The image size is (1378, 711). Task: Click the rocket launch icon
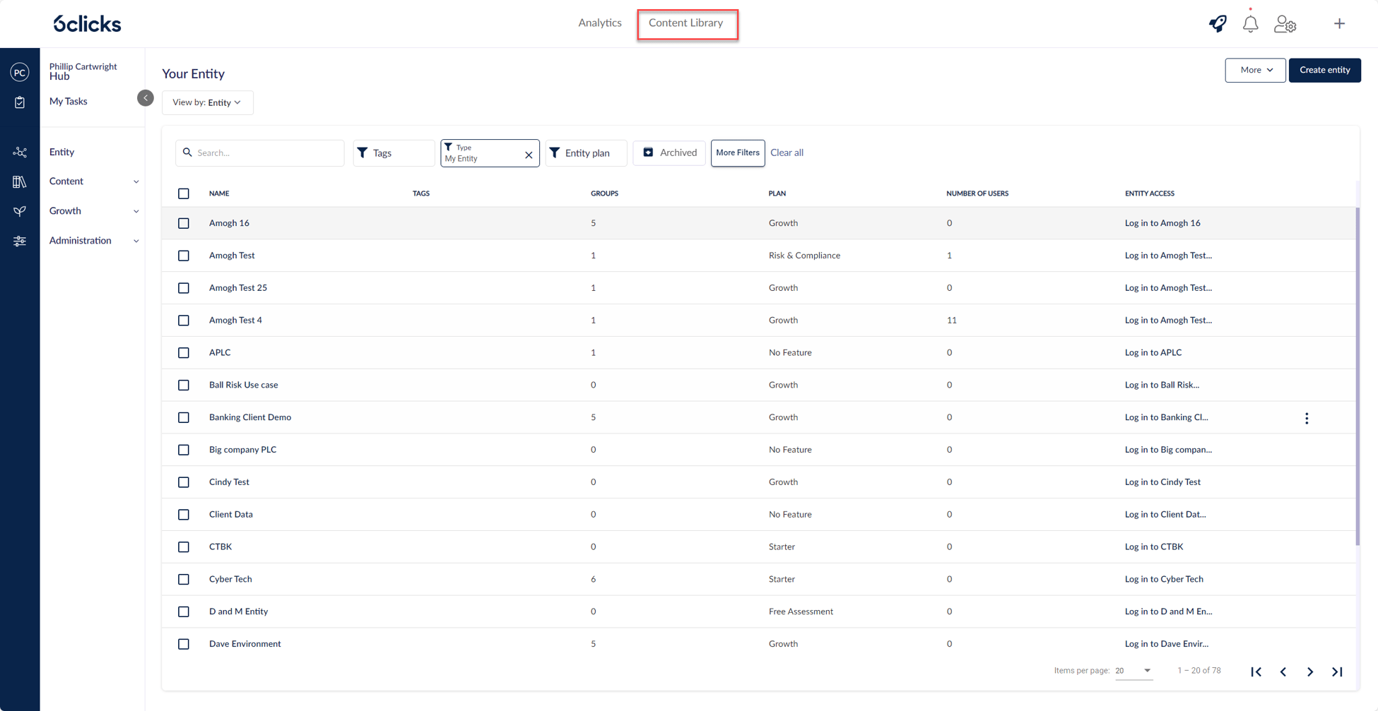point(1217,23)
